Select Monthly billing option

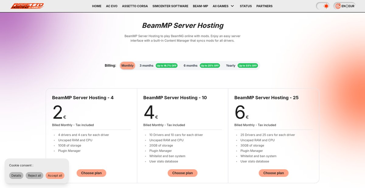127,65
